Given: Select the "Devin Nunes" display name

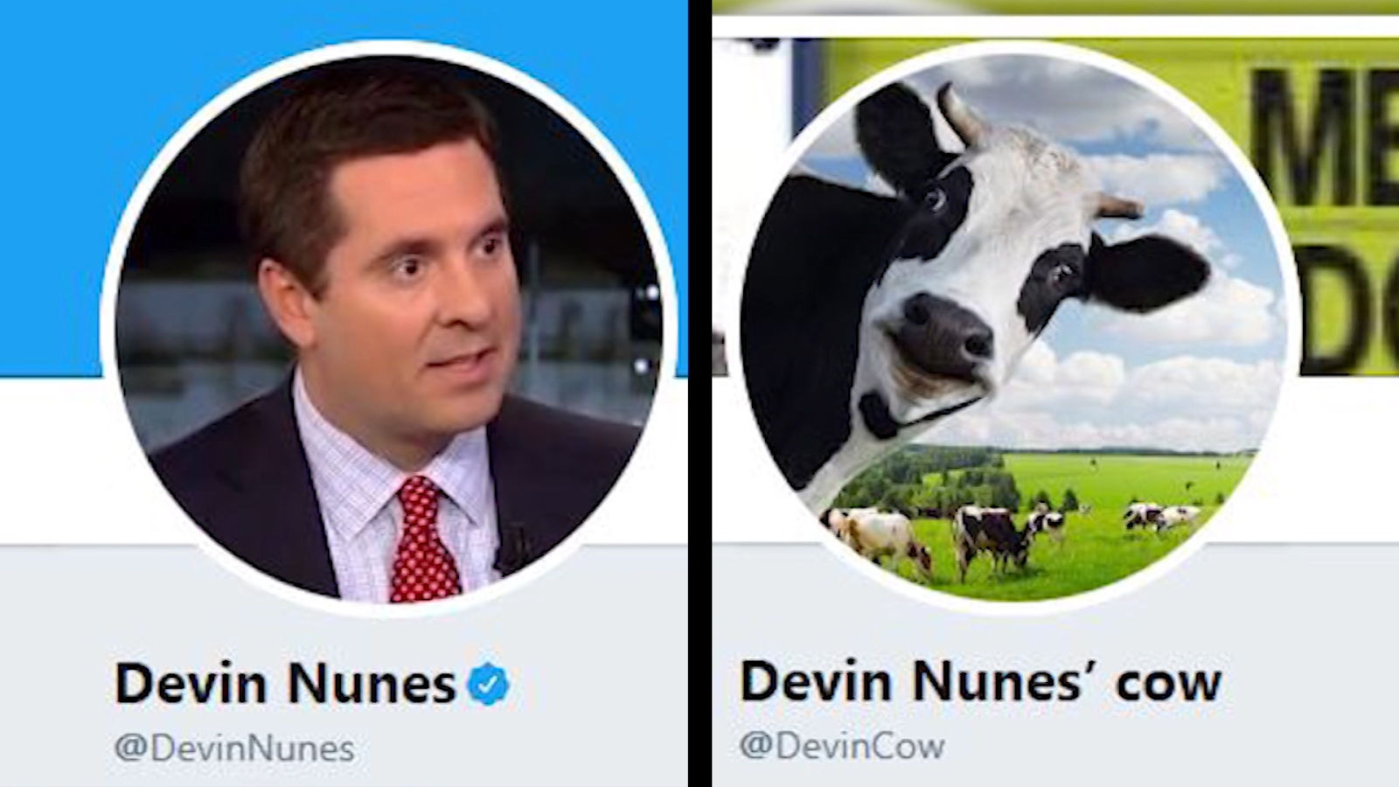Looking at the screenshot, I should pyautogui.click(x=285, y=683).
